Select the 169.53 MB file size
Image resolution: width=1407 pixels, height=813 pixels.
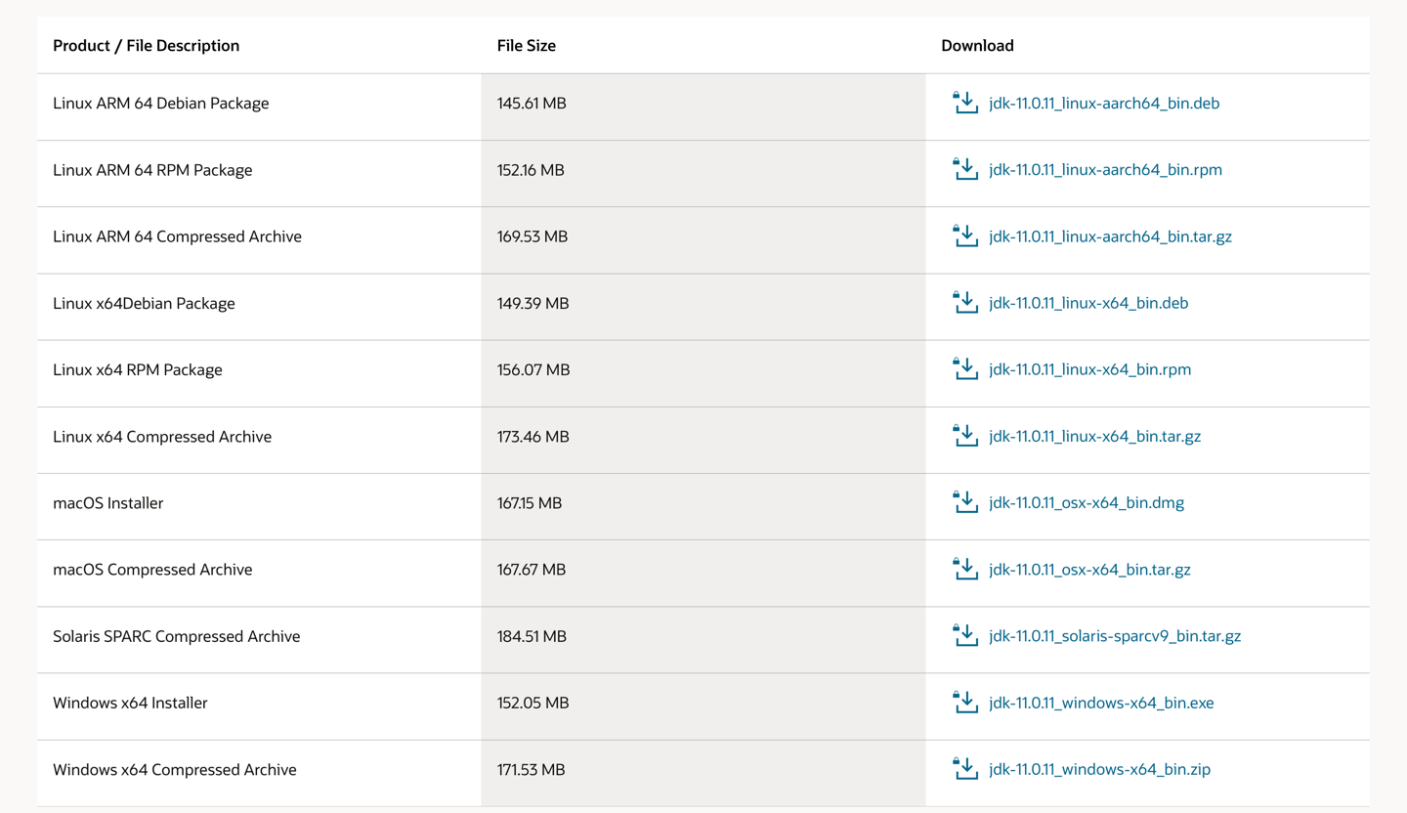pyautogui.click(x=533, y=236)
